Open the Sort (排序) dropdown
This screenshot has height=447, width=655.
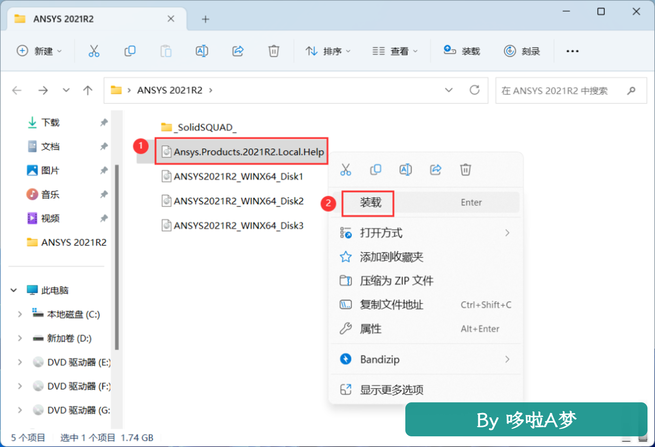coord(328,51)
